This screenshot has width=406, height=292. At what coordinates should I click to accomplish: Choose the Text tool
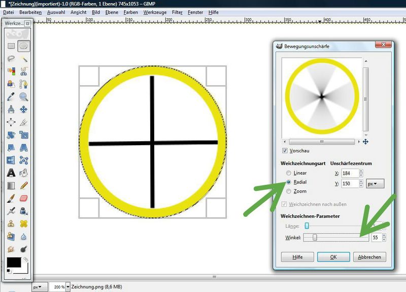pos(11,173)
